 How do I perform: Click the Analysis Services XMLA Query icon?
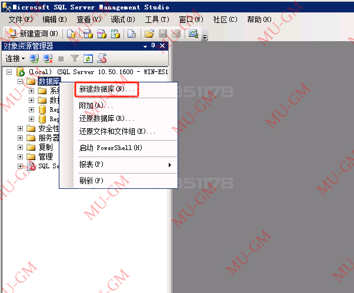click(115, 34)
